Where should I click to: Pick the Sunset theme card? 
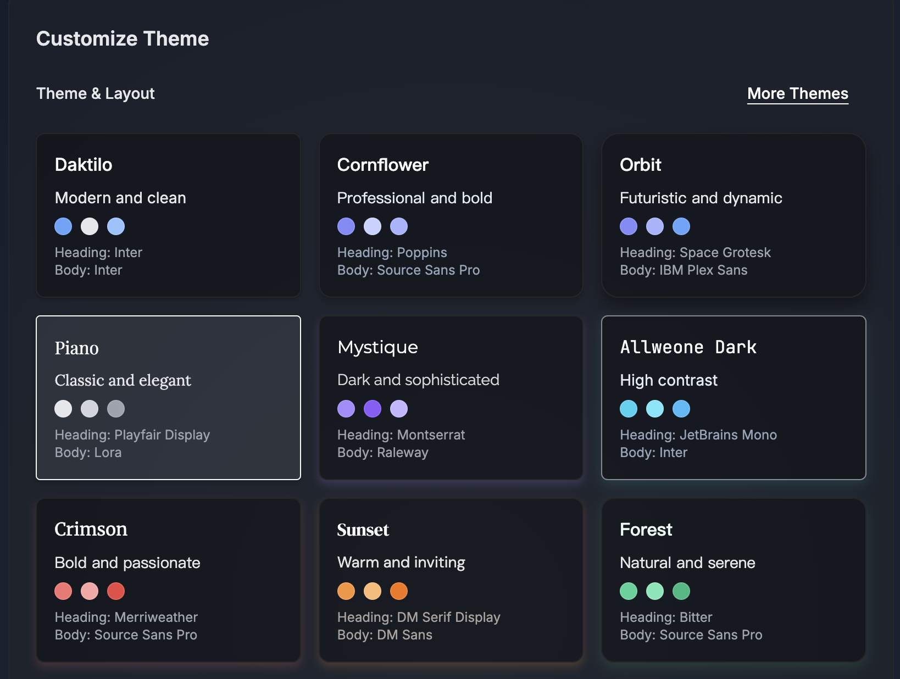[x=451, y=580]
